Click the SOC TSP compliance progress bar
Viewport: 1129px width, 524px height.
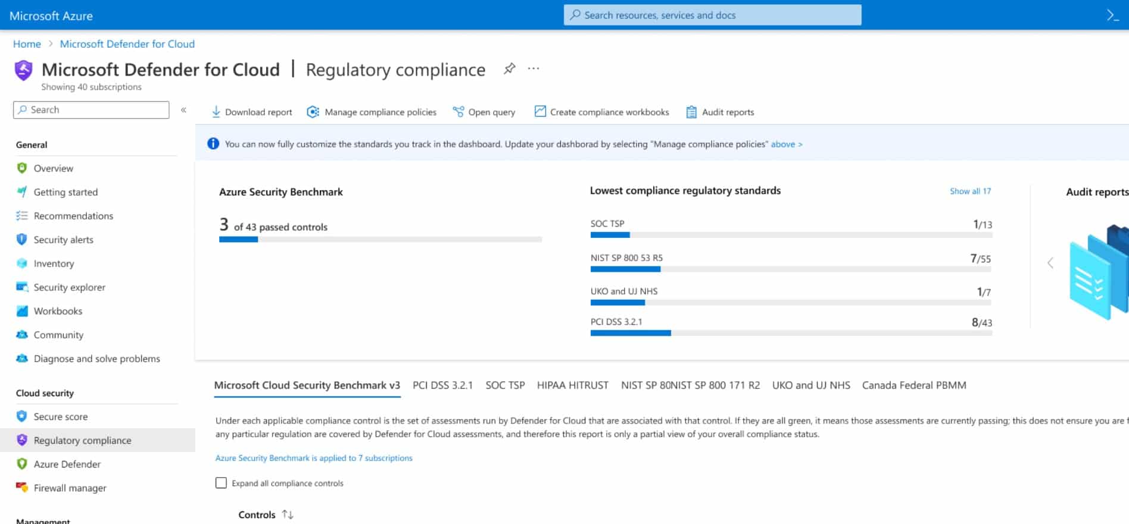pos(791,235)
